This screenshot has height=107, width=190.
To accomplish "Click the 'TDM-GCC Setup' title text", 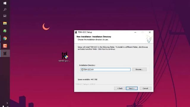I will point(85,32).
